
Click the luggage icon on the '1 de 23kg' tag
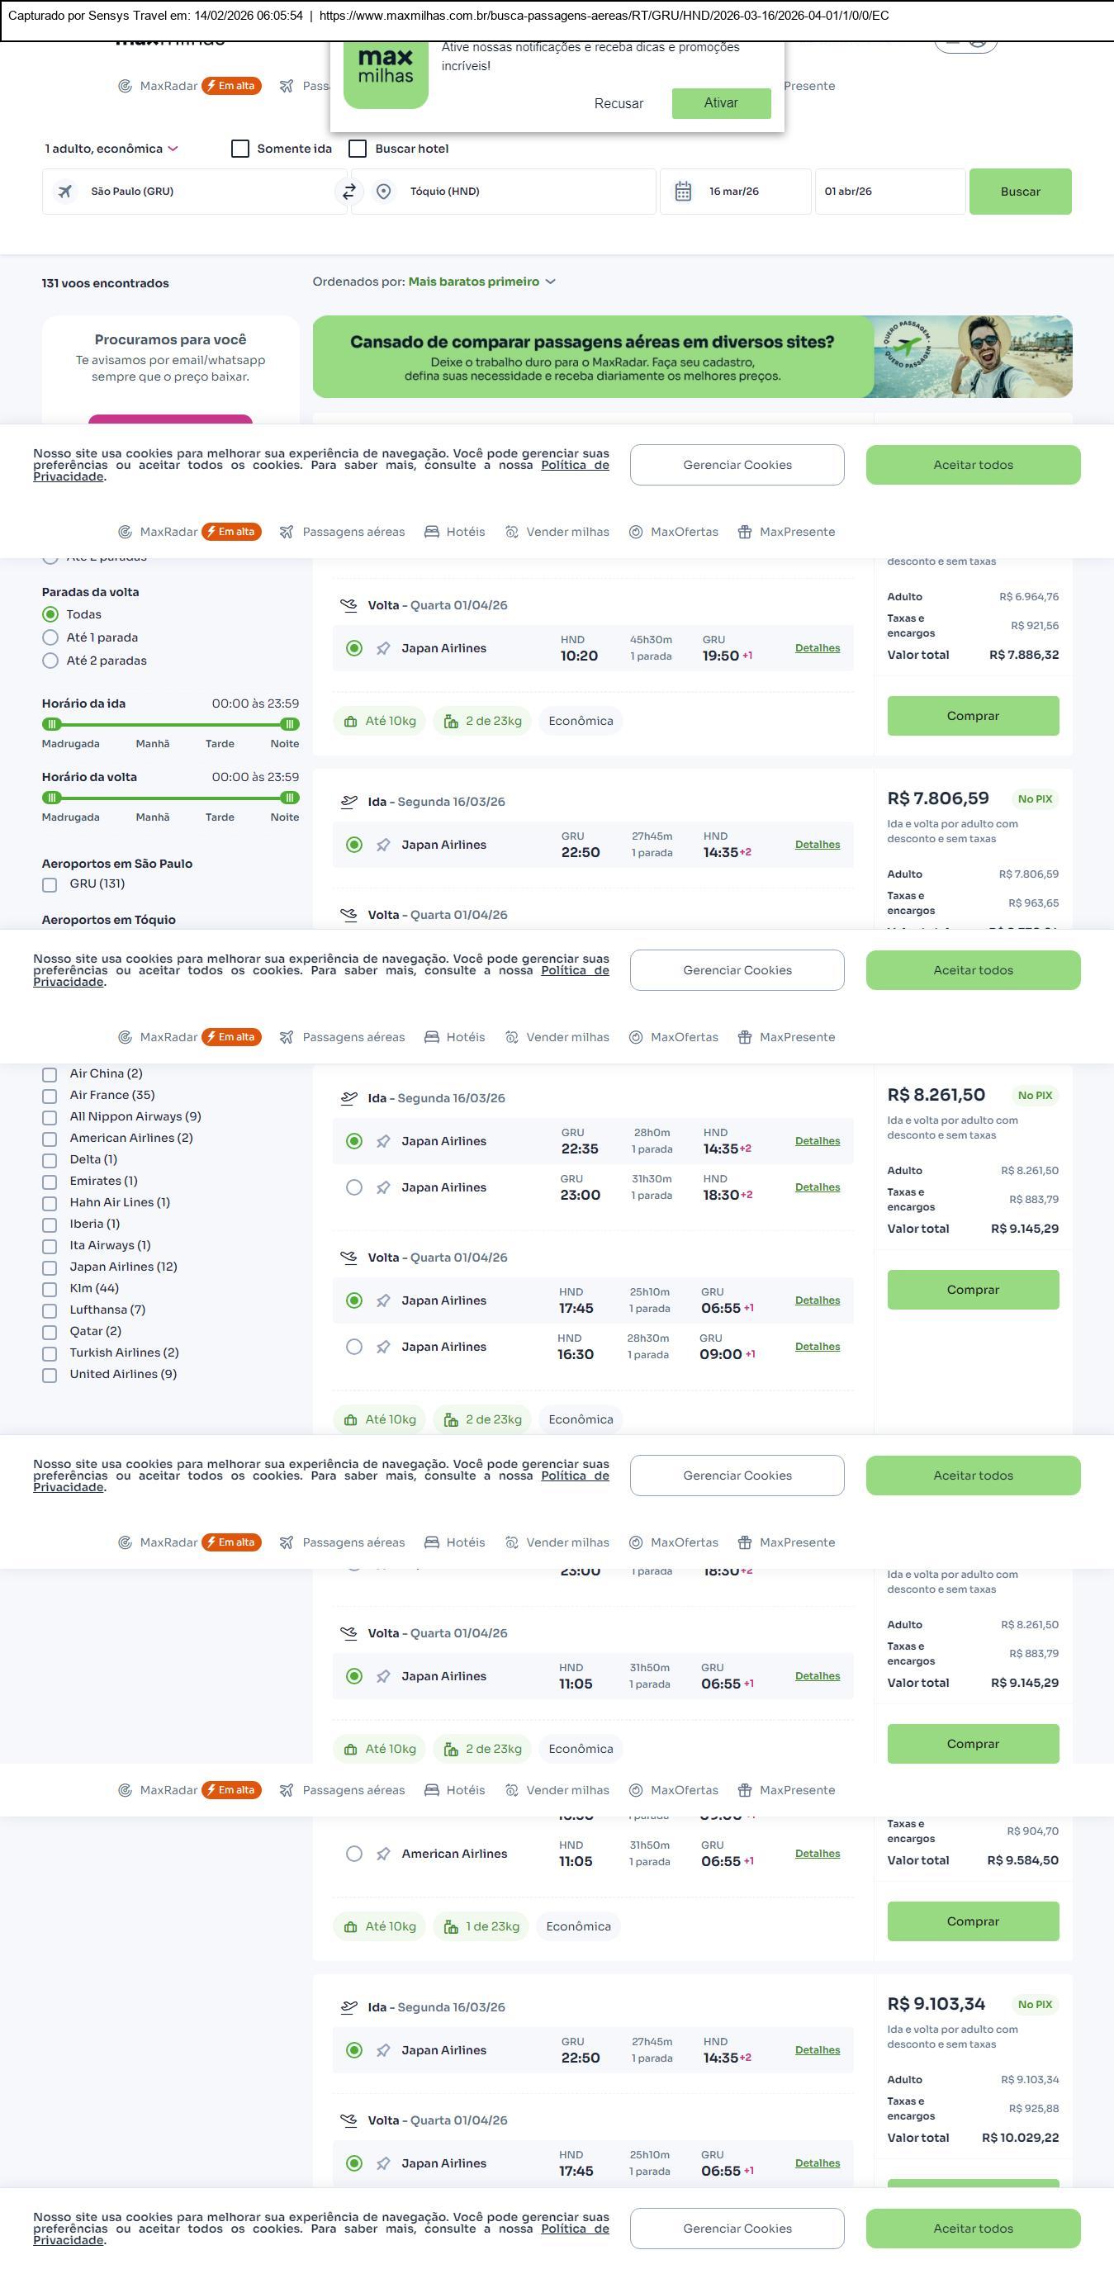[451, 1927]
